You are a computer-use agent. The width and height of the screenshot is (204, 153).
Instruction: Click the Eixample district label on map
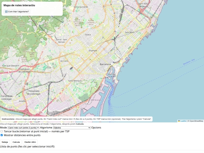click(93, 51)
